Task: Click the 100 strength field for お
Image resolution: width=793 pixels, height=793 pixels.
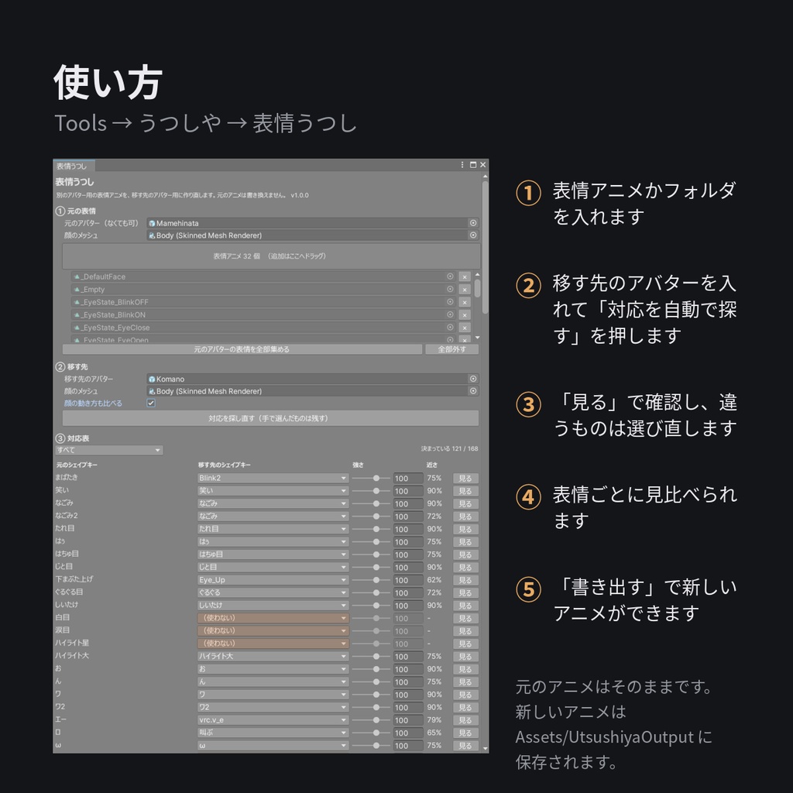Action: 408,669
